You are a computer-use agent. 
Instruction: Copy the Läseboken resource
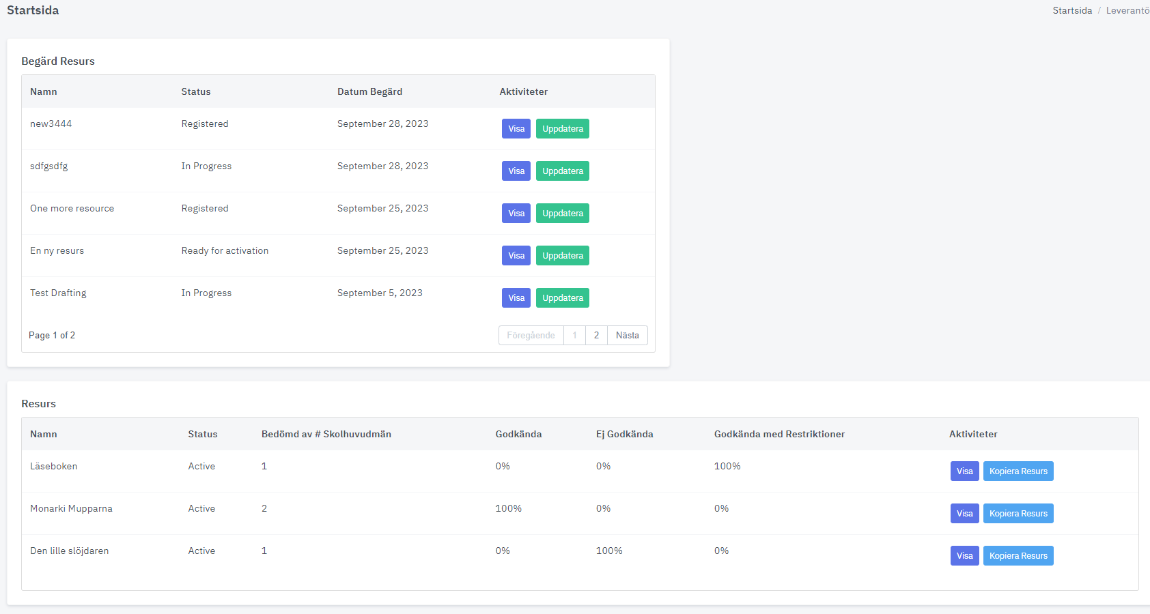1018,471
